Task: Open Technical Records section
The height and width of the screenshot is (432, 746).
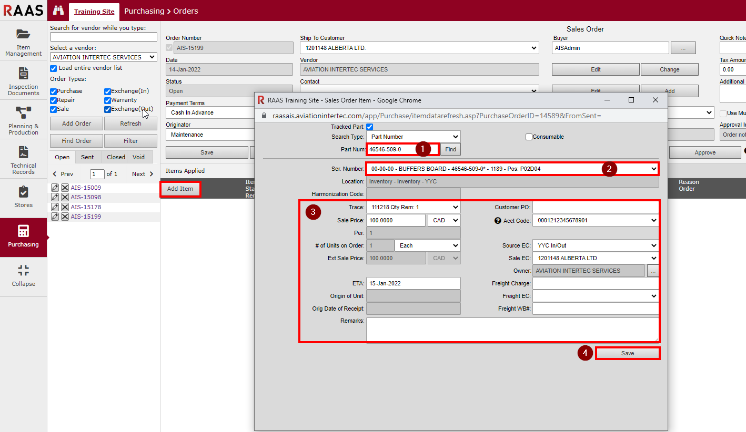Action: coord(23,159)
